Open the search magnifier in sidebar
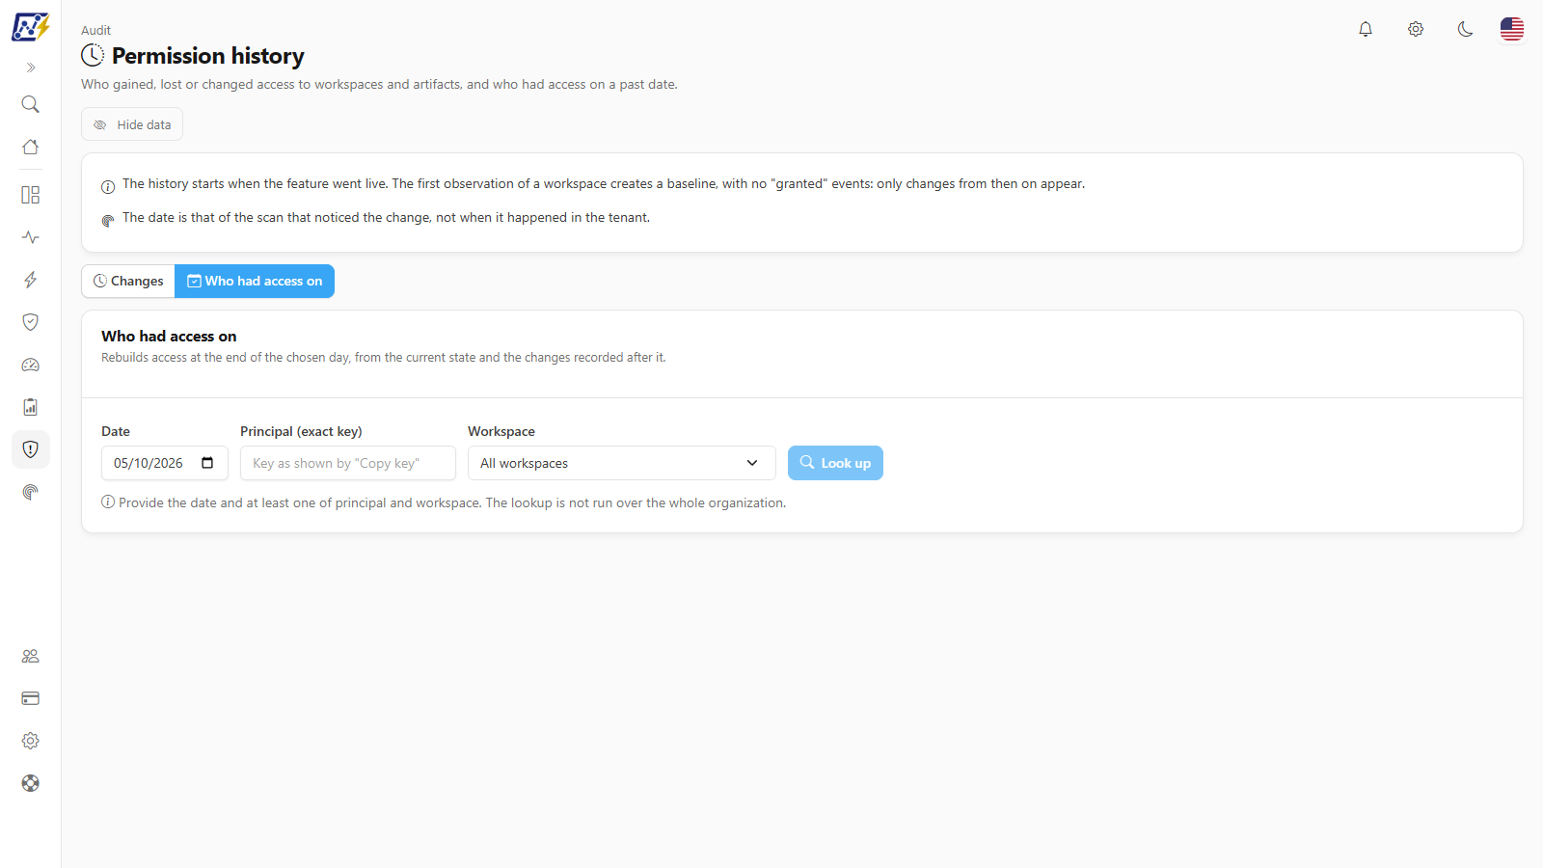 point(31,104)
